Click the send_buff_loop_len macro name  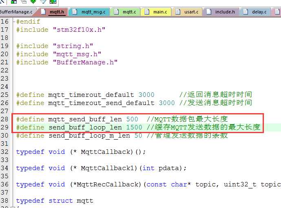[x=85, y=127]
